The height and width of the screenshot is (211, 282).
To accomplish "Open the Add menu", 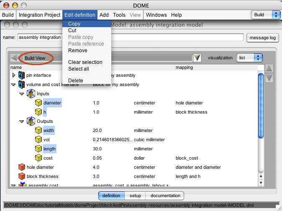I will tap(104, 15).
